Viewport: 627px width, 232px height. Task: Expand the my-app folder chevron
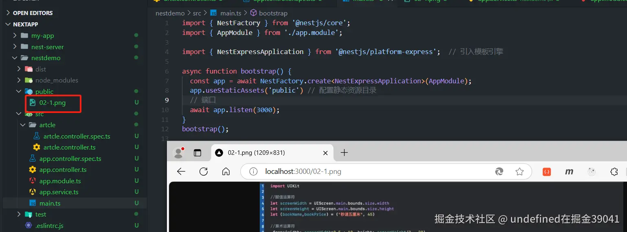click(x=15, y=35)
